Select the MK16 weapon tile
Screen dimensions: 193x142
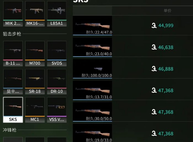click(35, 14)
